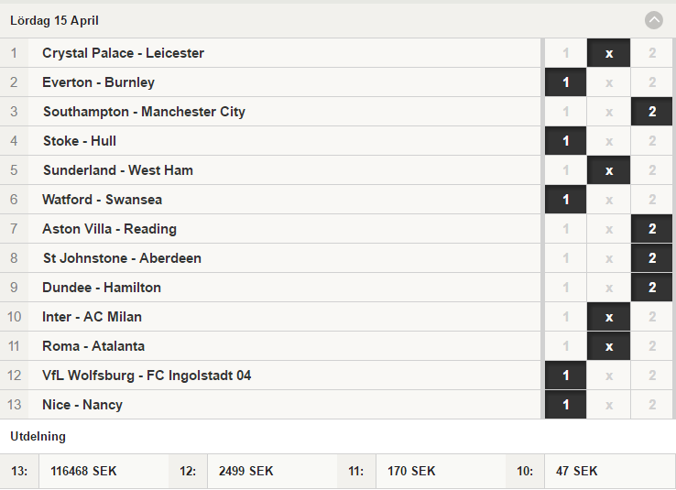Select 2 for Roma - Atalanta
This screenshot has width=676, height=490.
point(651,346)
